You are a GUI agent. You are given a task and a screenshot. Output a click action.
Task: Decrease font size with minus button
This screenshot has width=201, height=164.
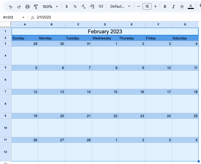(138, 6)
